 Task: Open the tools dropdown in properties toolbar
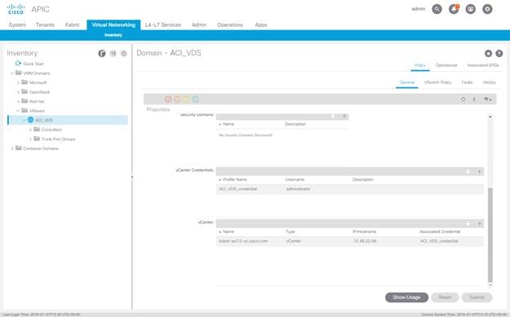click(x=487, y=100)
